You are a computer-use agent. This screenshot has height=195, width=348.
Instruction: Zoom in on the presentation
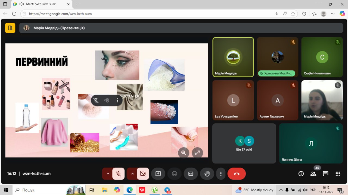point(184,153)
